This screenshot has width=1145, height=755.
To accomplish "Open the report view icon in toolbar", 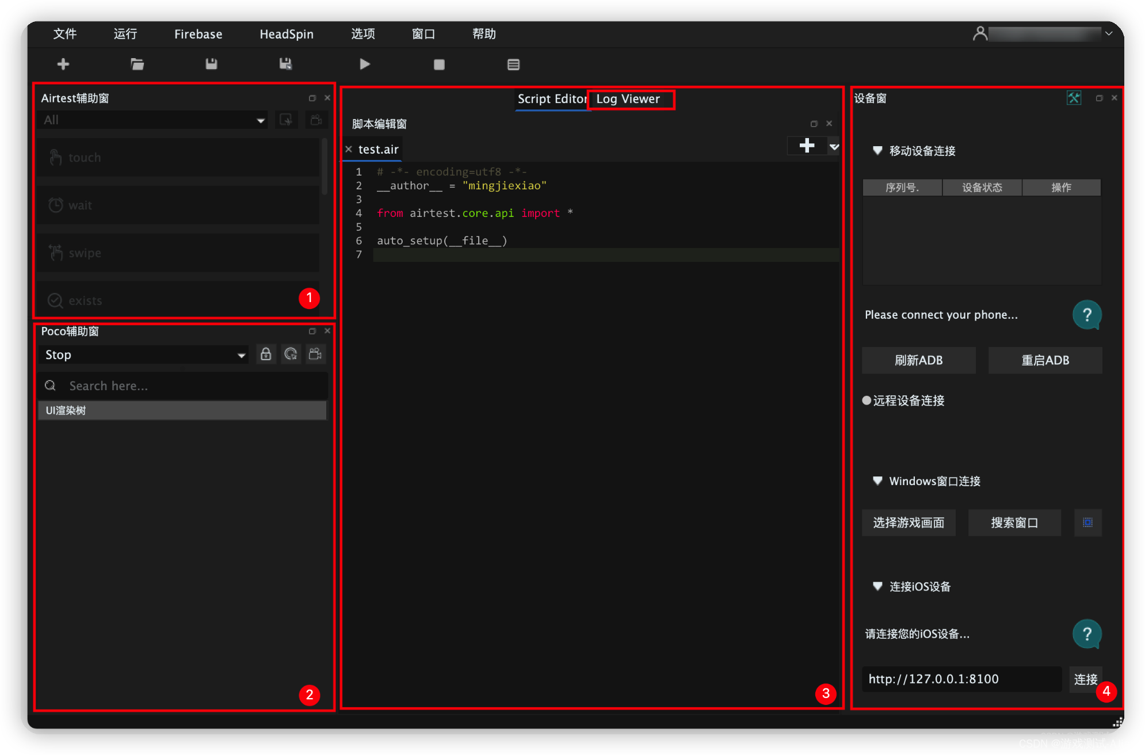I will (x=513, y=64).
